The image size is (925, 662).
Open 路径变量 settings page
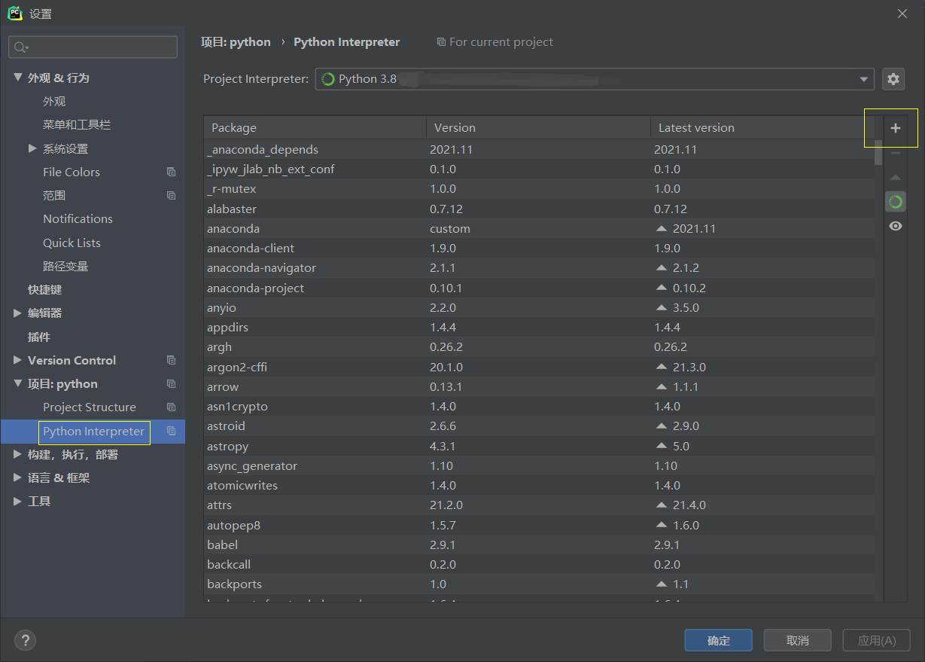click(65, 267)
